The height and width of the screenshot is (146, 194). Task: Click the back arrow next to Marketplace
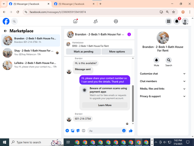coord(5,31)
